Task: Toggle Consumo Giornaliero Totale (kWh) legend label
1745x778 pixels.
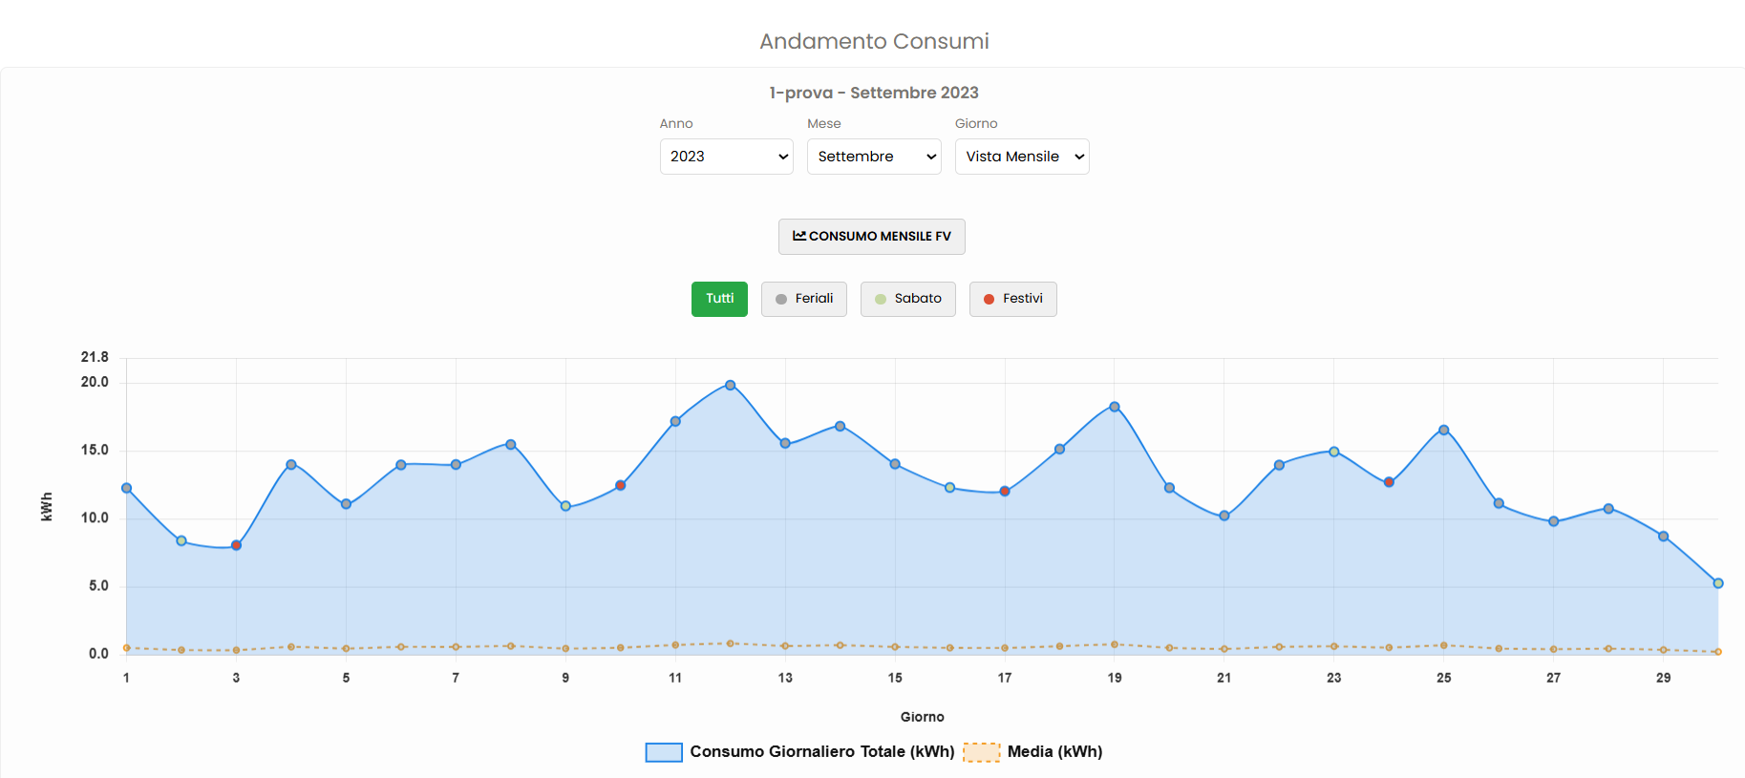Action: coord(822,752)
